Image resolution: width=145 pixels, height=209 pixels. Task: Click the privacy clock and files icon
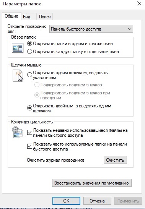click(18, 132)
